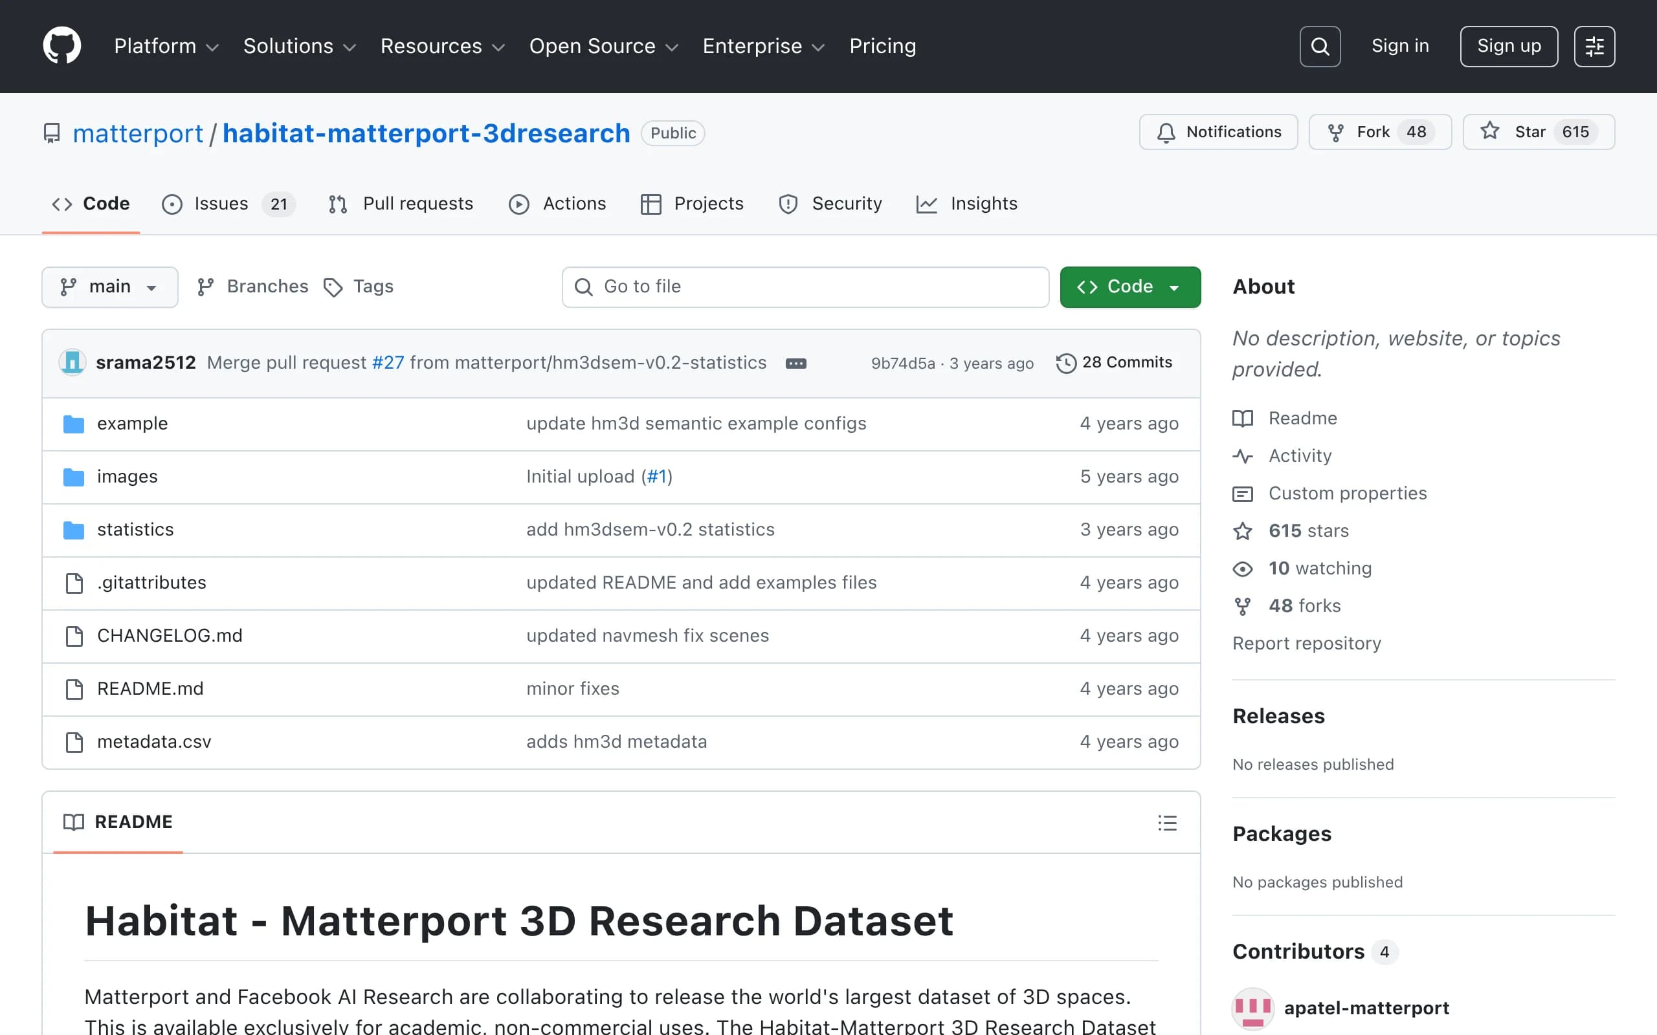Click the repository icon beside matterport

pos(52,133)
